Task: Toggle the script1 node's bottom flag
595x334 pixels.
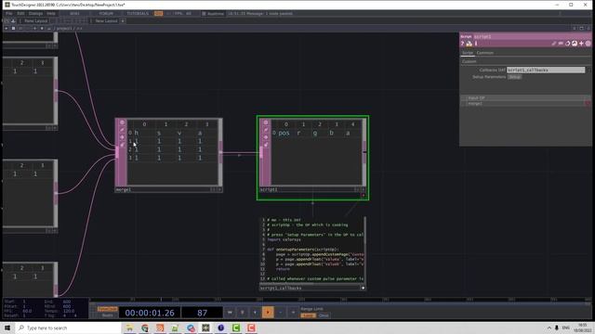Action: click(266, 145)
